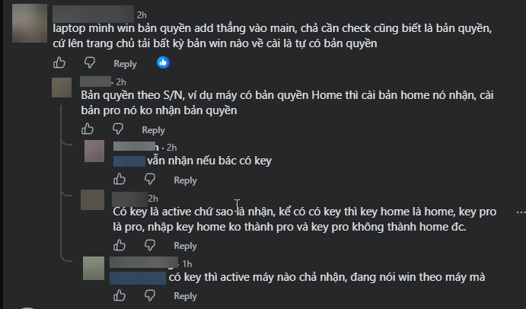Image resolution: width=526 pixels, height=309 pixels.
Task: Reply to the Bản quyền theo S/N comment
Action: 153,130
